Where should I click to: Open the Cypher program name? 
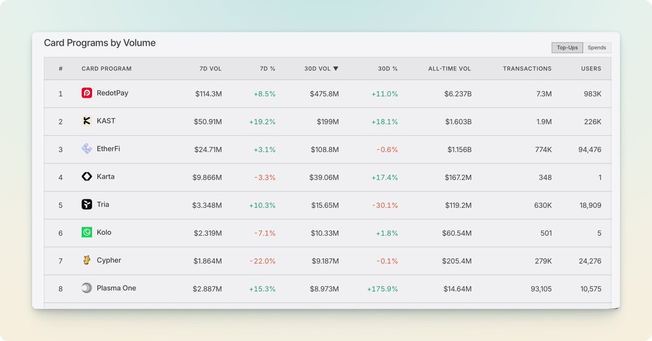coord(109,261)
